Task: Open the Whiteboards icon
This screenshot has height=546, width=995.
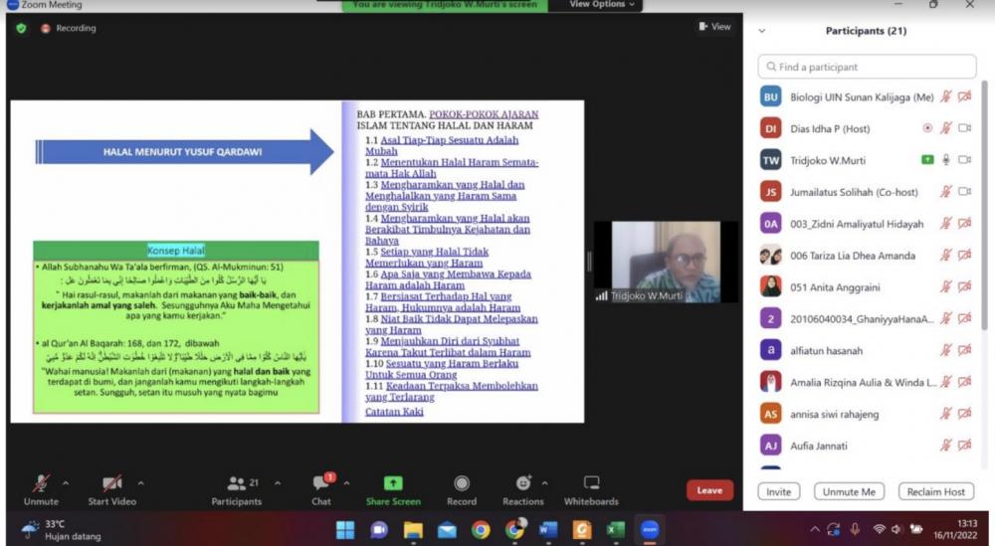Action: [x=591, y=484]
